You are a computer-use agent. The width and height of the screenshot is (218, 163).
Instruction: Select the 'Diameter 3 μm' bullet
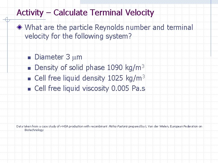58,57
